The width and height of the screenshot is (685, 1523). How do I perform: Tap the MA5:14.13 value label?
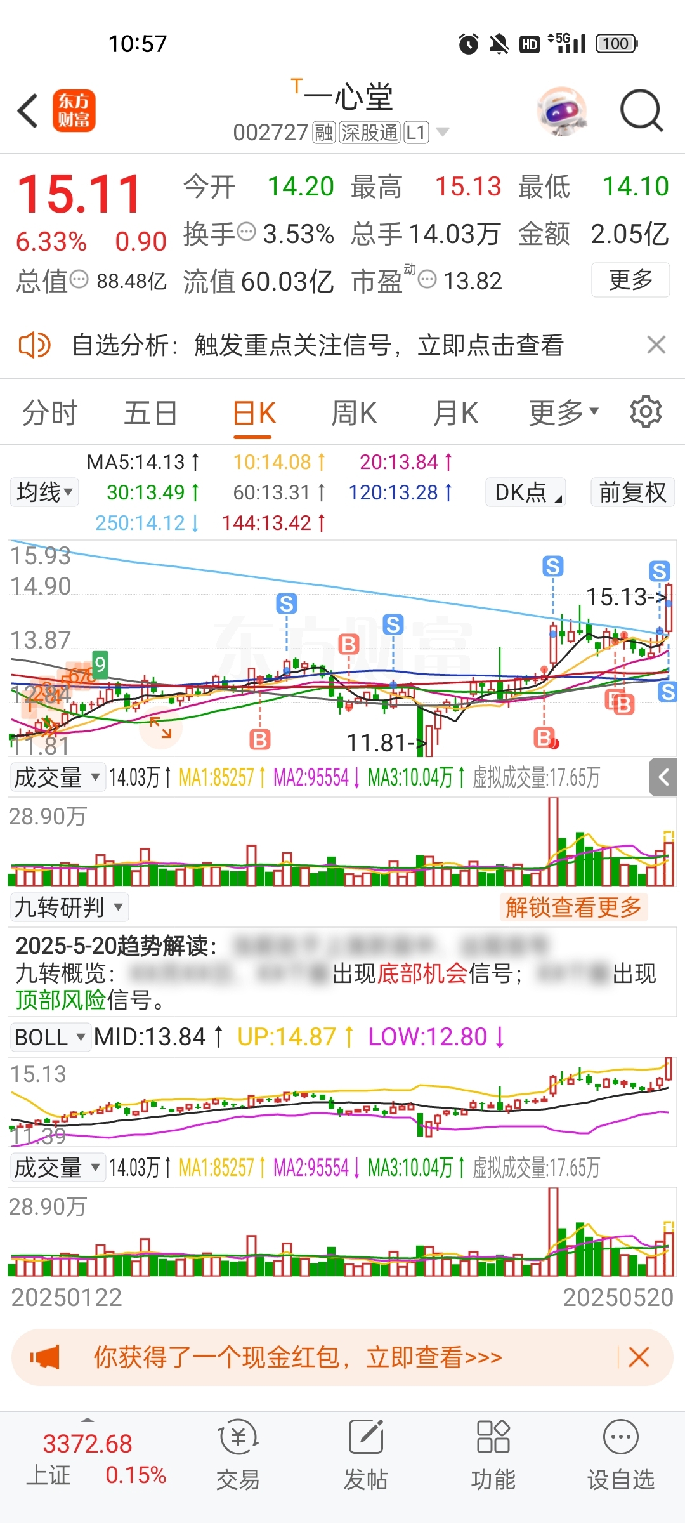tap(144, 461)
